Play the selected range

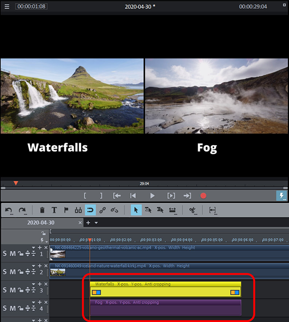coord(171,196)
